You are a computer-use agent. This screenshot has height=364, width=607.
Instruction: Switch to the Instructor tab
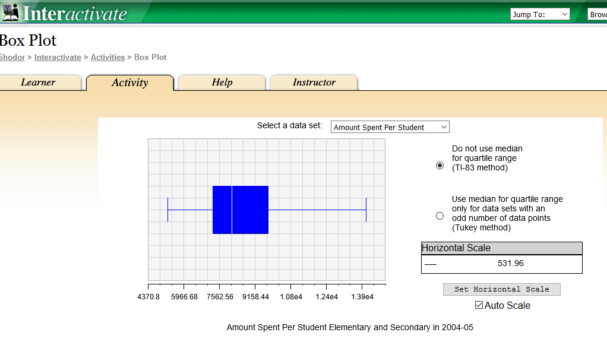click(314, 83)
